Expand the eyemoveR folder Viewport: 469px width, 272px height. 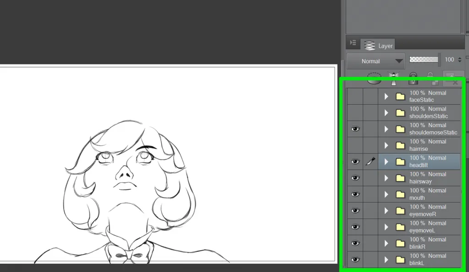386,210
